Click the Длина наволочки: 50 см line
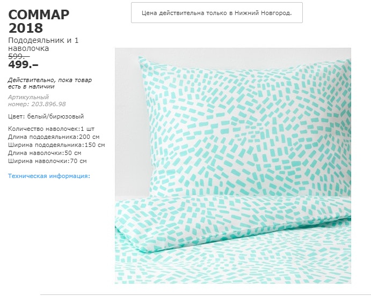 (45, 153)
